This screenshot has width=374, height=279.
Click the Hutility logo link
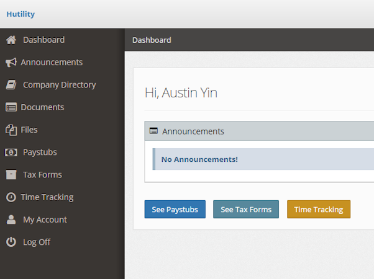(x=21, y=14)
